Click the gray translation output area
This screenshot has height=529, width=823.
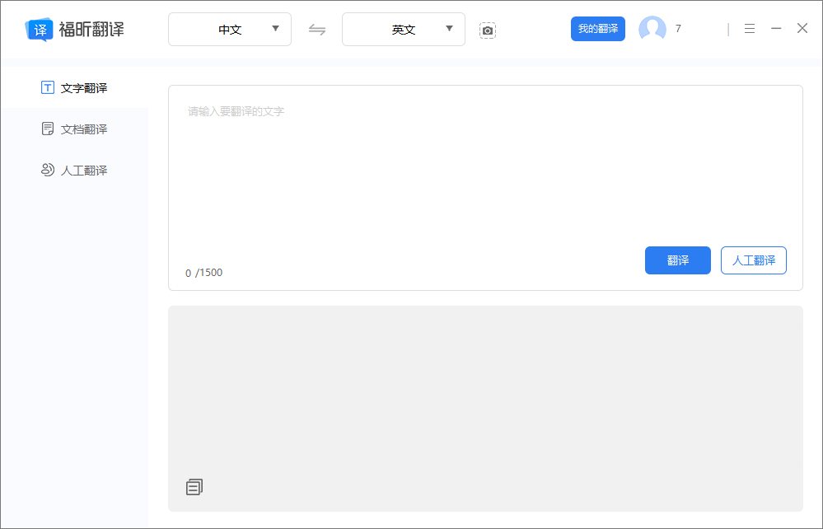pos(484,387)
